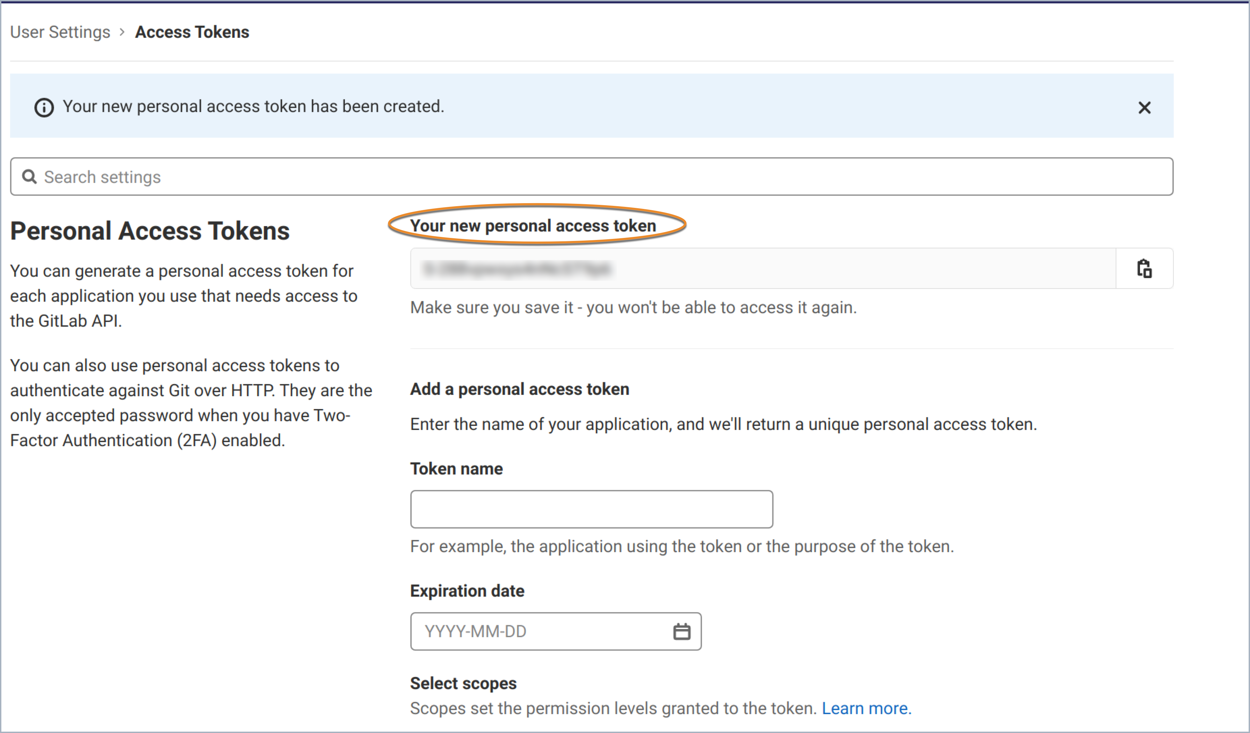Click the Personal Access Tokens page heading
The image size is (1250, 733).
coord(150,231)
